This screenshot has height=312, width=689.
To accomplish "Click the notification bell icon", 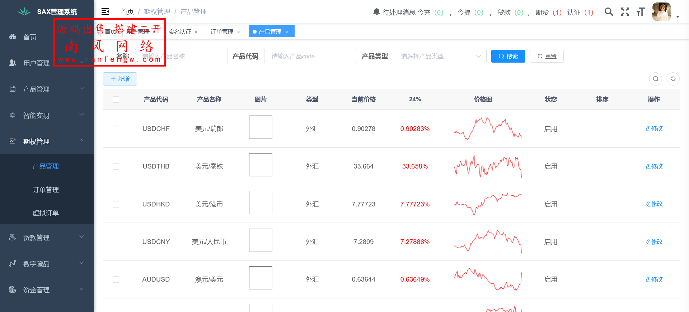I will 376,12.
